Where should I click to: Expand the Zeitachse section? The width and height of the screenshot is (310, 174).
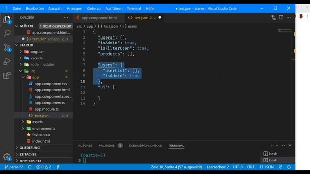click(17, 154)
